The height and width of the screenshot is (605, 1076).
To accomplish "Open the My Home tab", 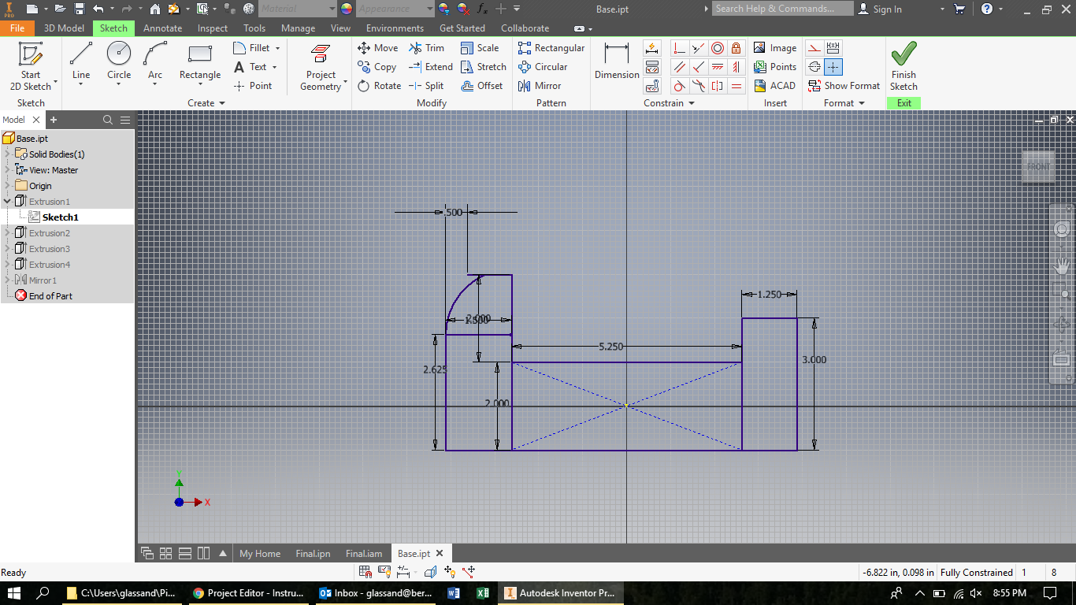I will click(x=260, y=554).
